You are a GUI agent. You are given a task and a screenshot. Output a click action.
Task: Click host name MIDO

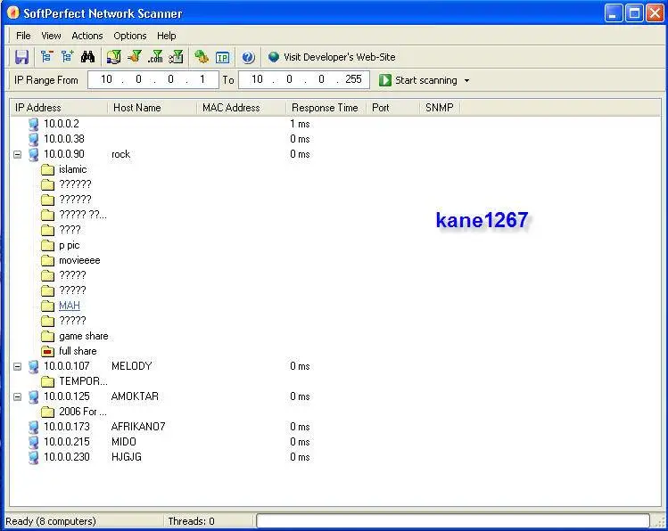[124, 442]
